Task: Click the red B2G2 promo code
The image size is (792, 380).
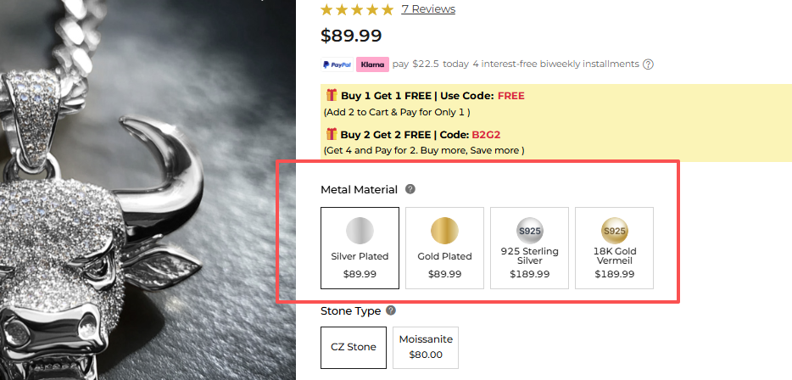Action: (488, 134)
